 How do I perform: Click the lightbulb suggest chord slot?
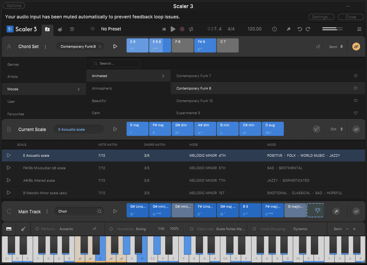(x=315, y=210)
